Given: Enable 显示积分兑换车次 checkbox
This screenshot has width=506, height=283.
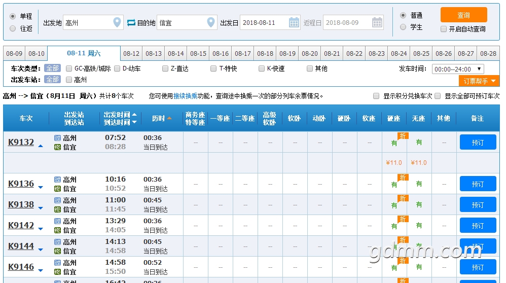Looking at the screenshot, I should [x=376, y=96].
